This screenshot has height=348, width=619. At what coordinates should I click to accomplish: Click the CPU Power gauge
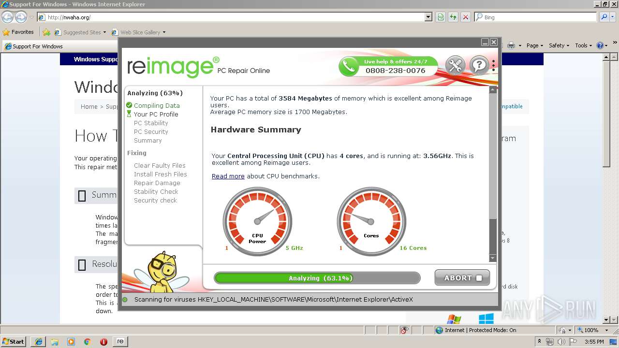click(257, 221)
